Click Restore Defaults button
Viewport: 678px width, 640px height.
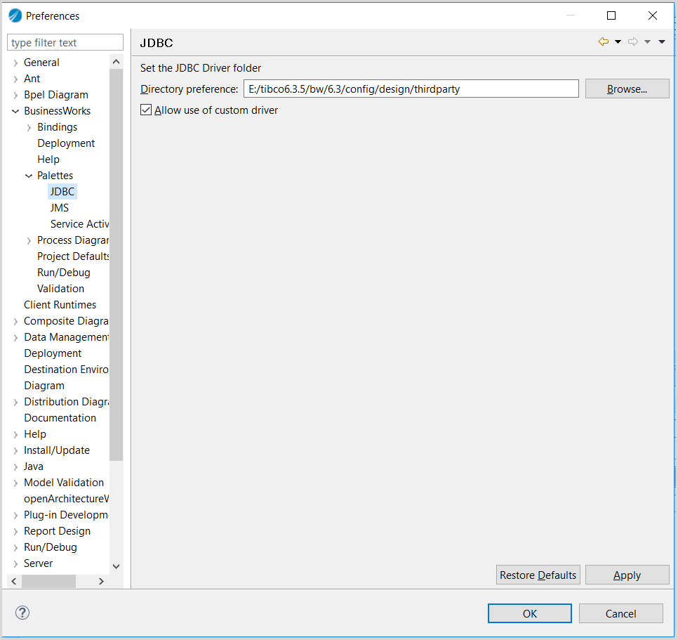coord(538,575)
